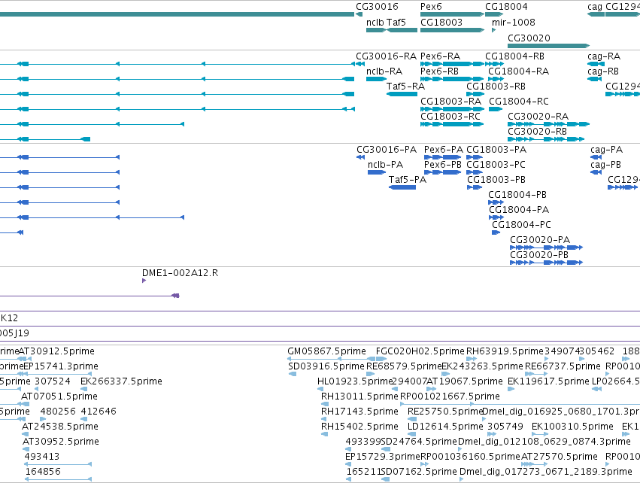Click the nclb-PA protein label
The image size is (640, 483).
click(x=385, y=165)
